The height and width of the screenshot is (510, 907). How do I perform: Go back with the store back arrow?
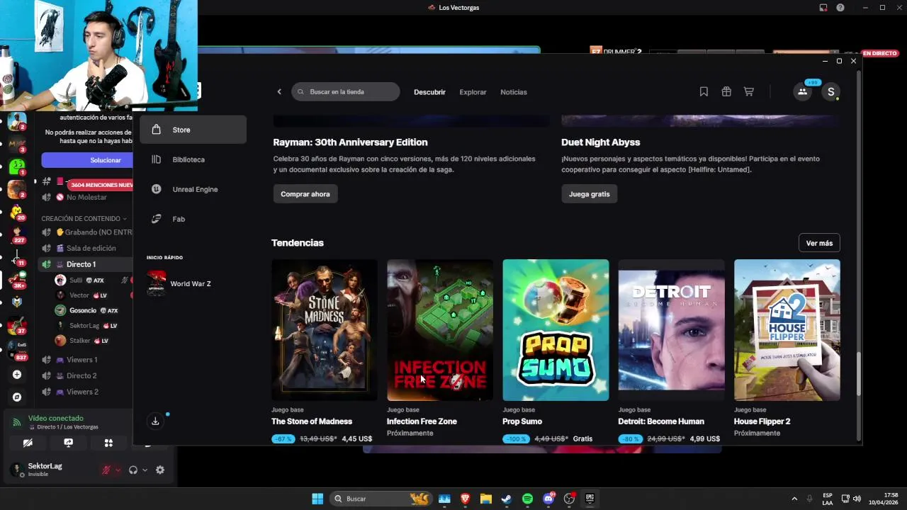point(279,92)
